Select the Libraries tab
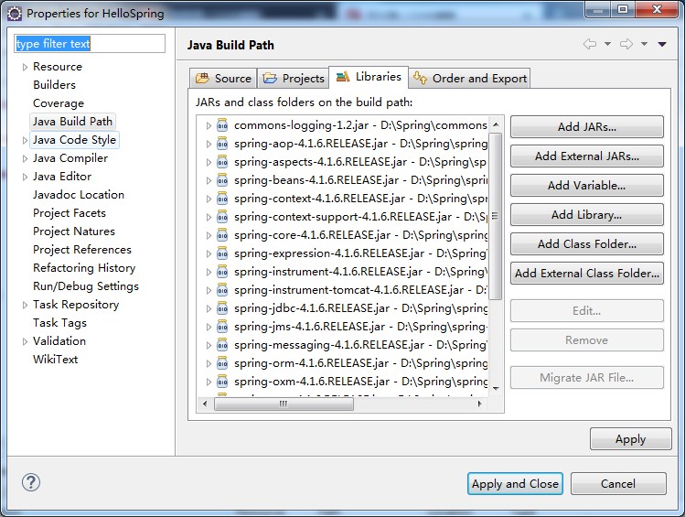The width and height of the screenshot is (685, 517). tap(369, 77)
